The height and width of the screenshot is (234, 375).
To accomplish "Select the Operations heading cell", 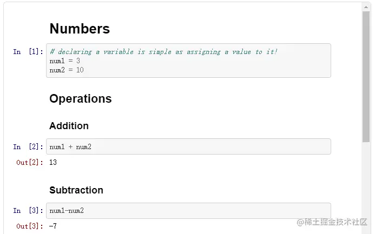I will coord(81,99).
